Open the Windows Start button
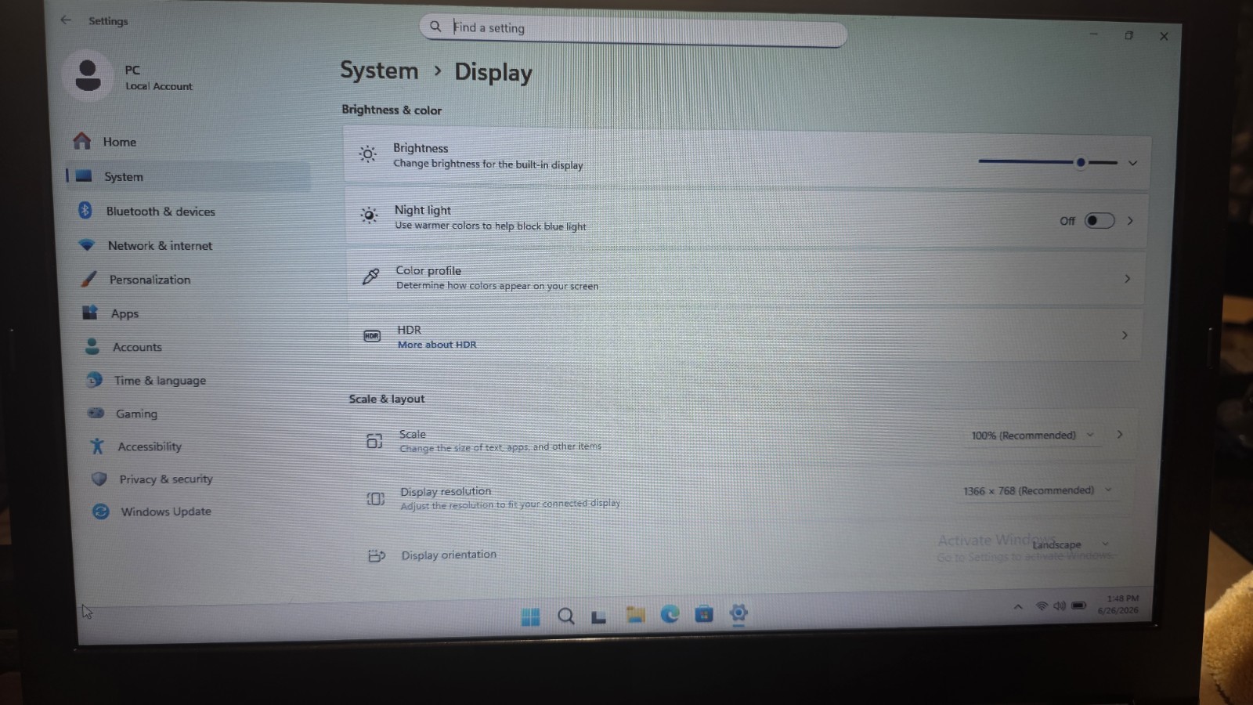 click(530, 616)
